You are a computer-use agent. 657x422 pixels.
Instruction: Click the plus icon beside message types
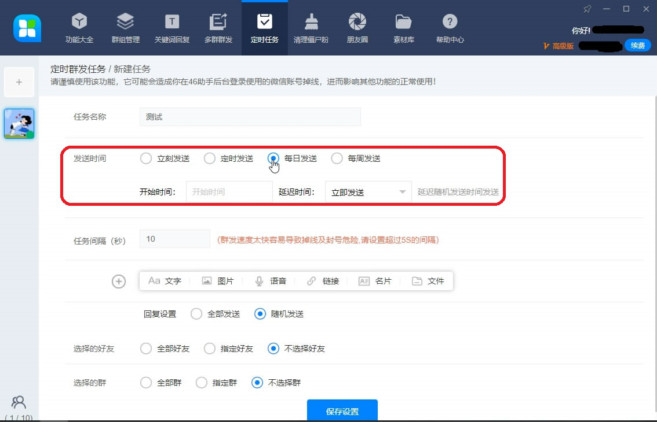coord(119,282)
